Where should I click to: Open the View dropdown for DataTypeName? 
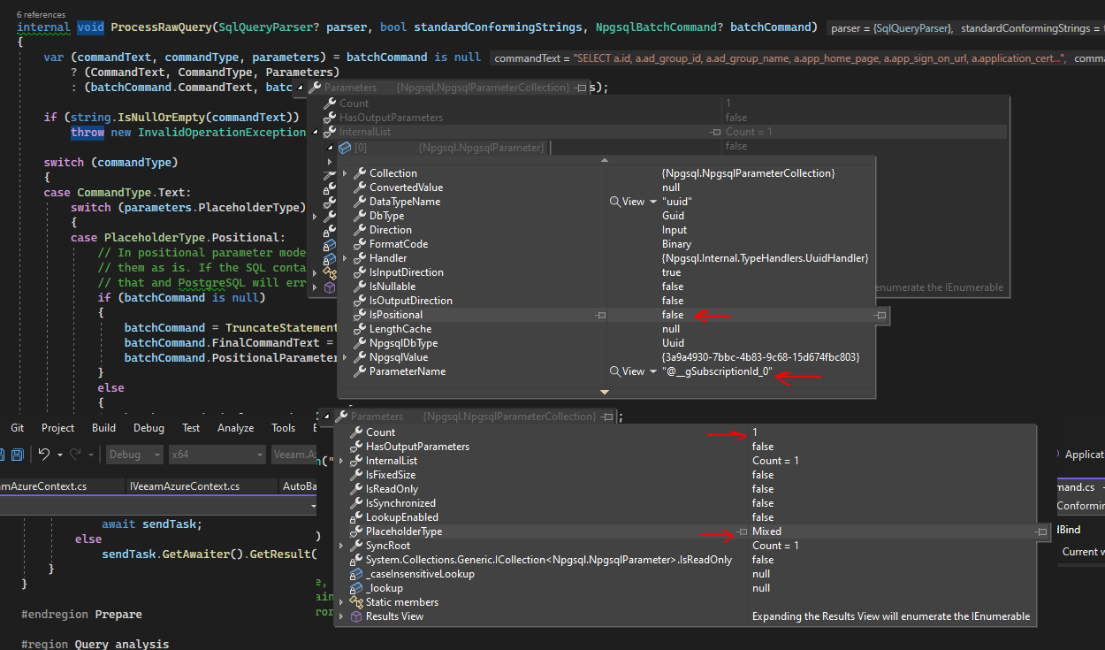(x=652, y=202)
